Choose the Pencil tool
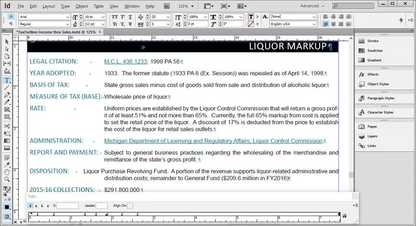The width and height of the screenshot is (416, 226). click(7, 102)
